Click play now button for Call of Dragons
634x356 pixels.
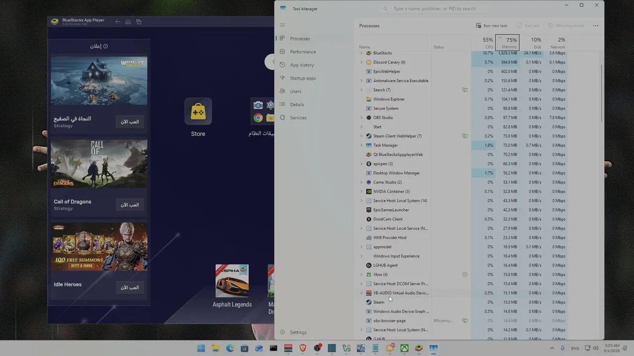pos(130,205)
